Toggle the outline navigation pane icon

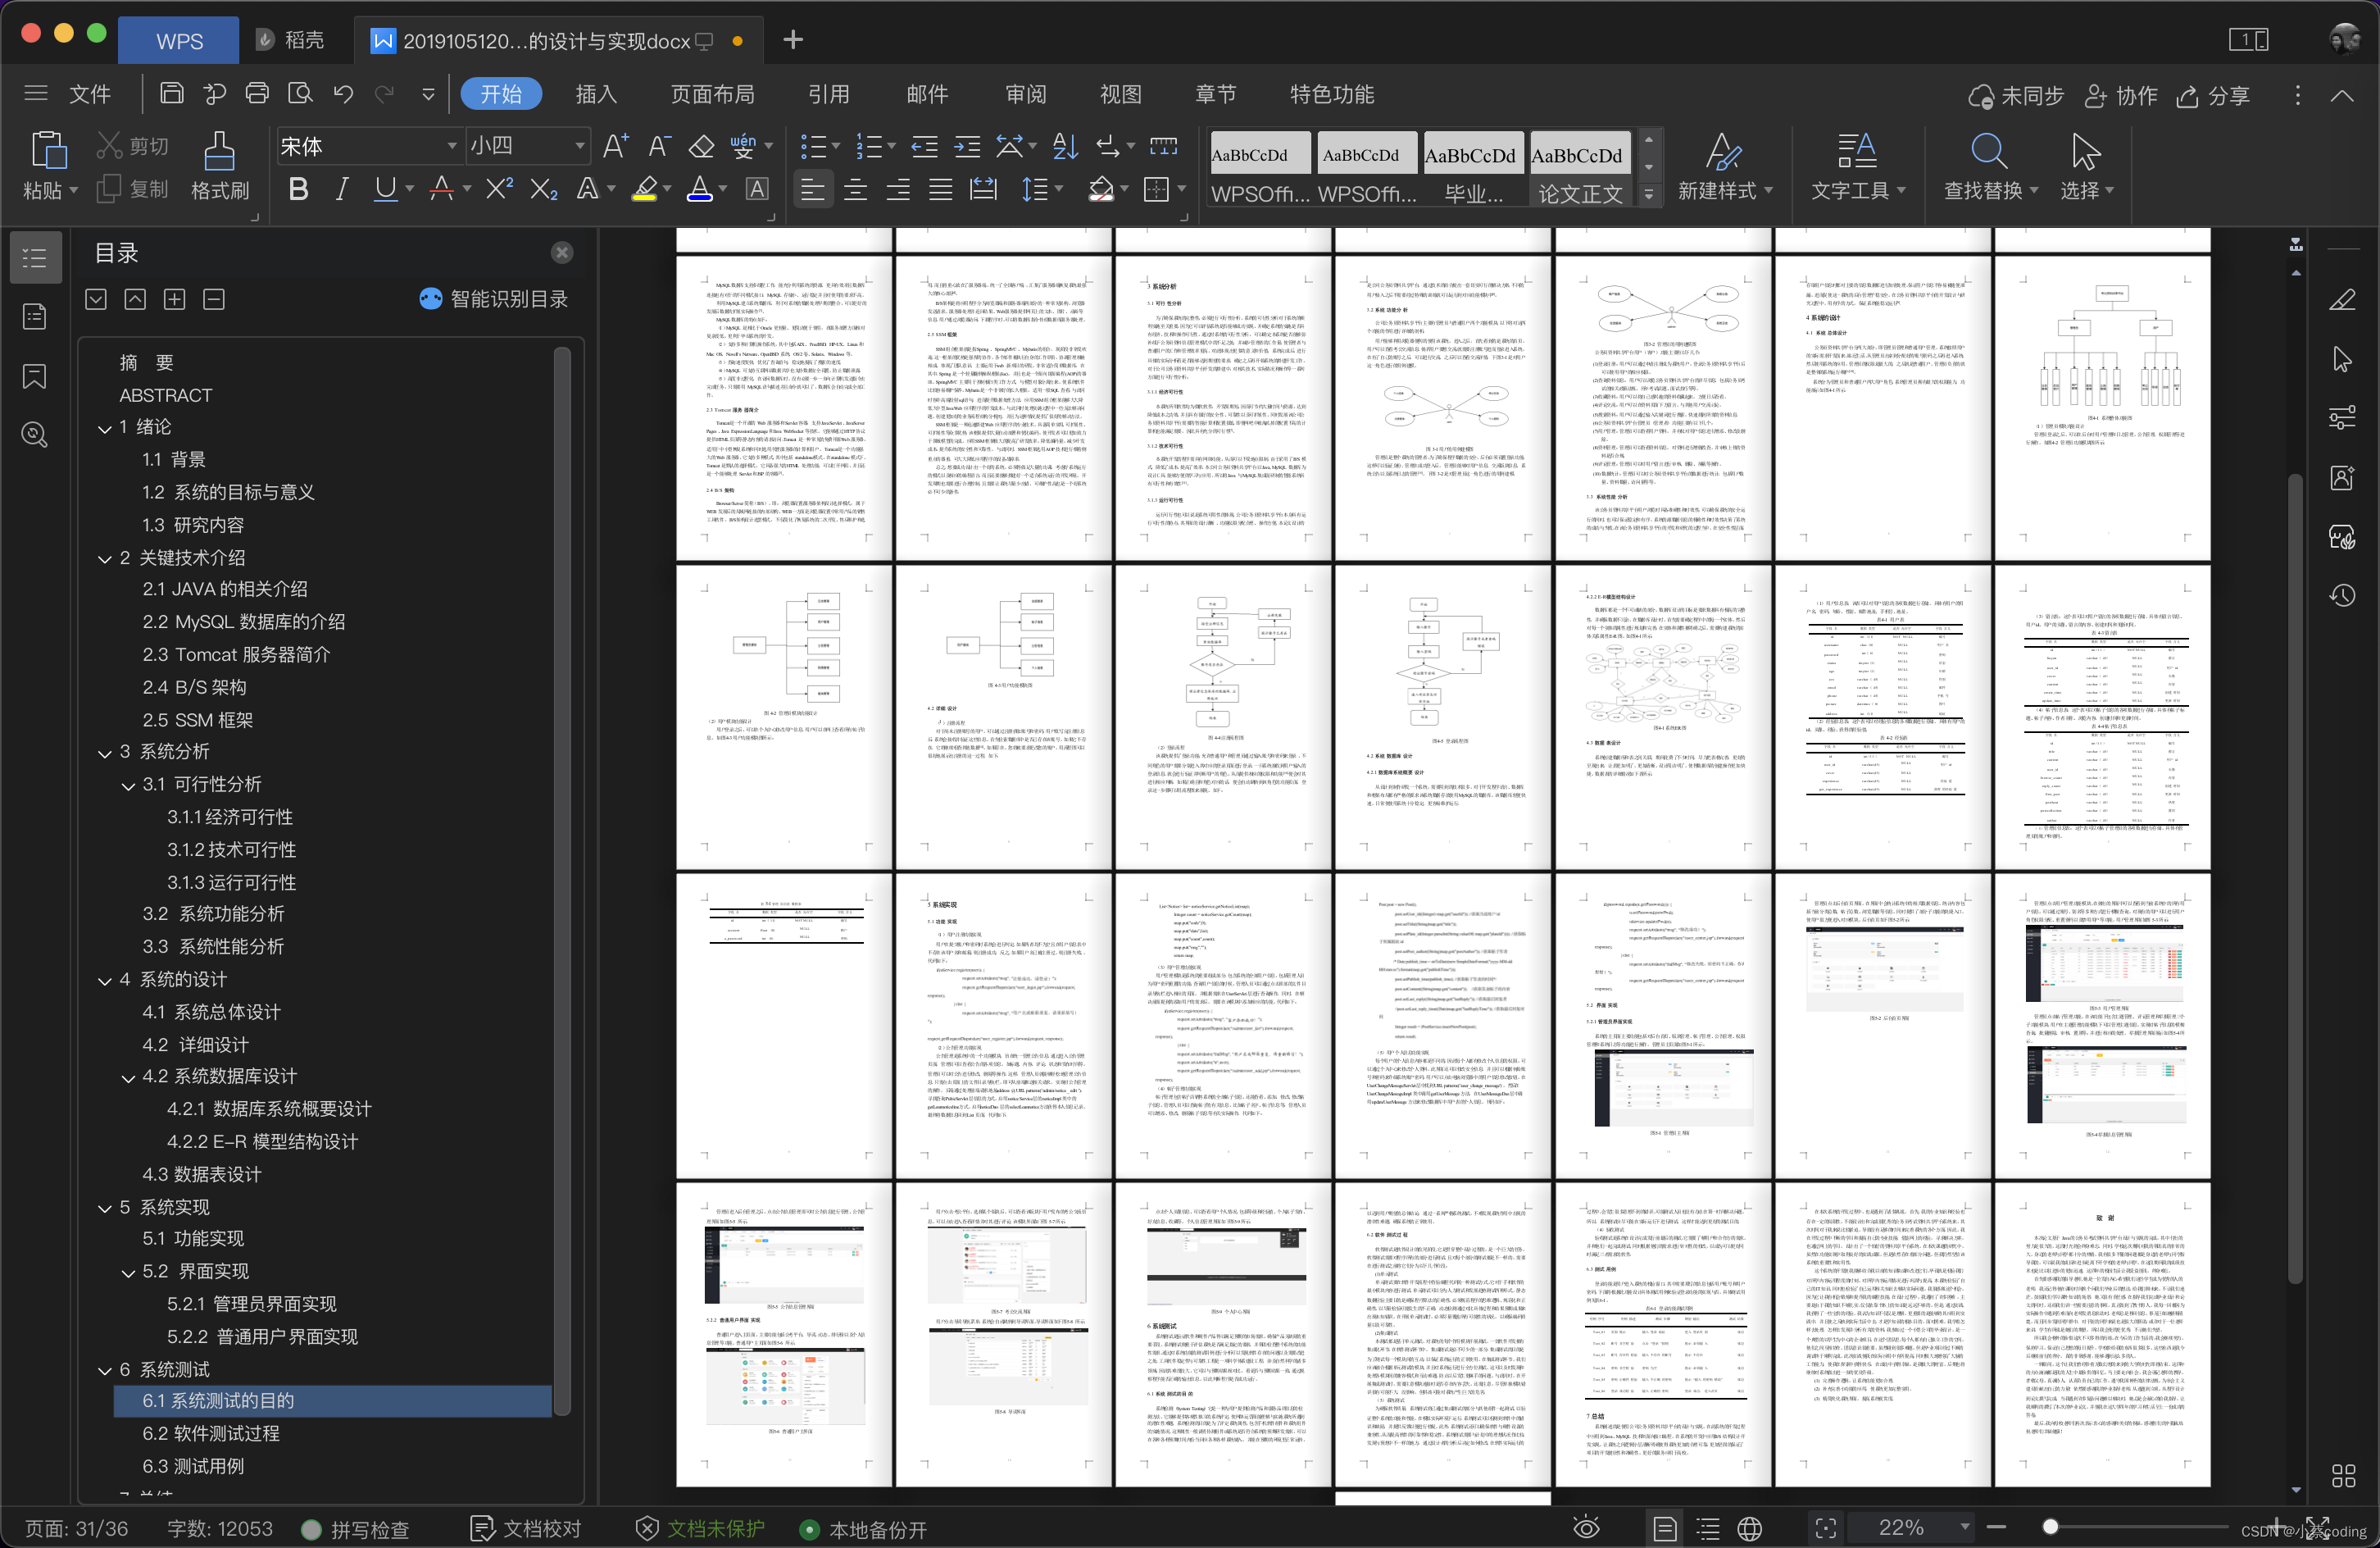[34, 258]
